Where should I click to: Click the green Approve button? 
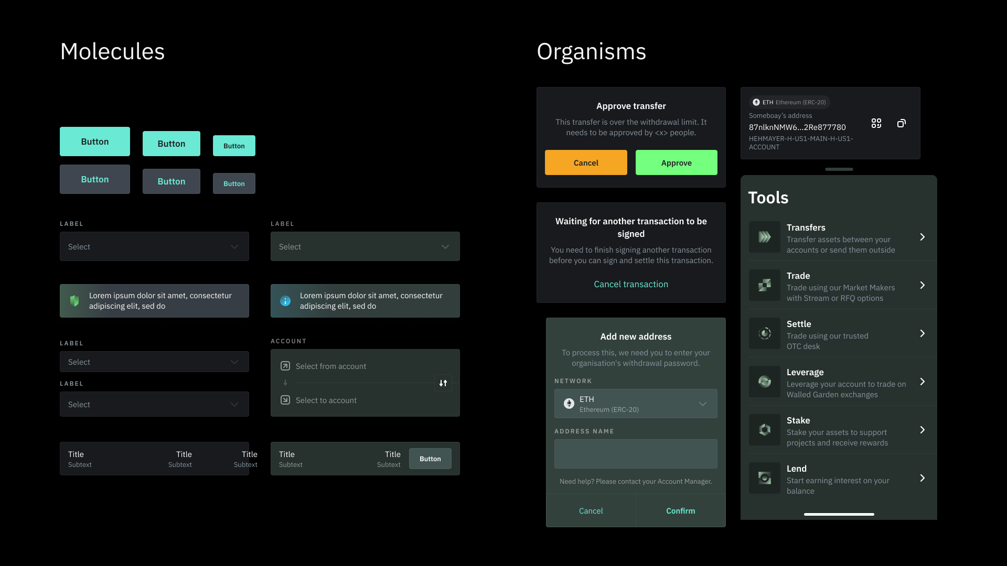[677, 162]
